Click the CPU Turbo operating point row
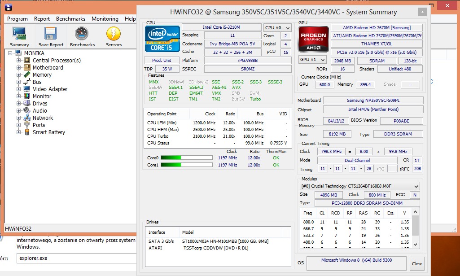 click(x=217, y=136)
